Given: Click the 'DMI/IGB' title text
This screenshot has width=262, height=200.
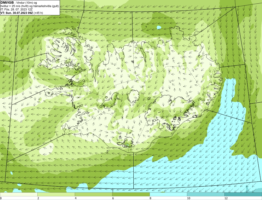Looking at the screenshot, I should coord(7,3).
